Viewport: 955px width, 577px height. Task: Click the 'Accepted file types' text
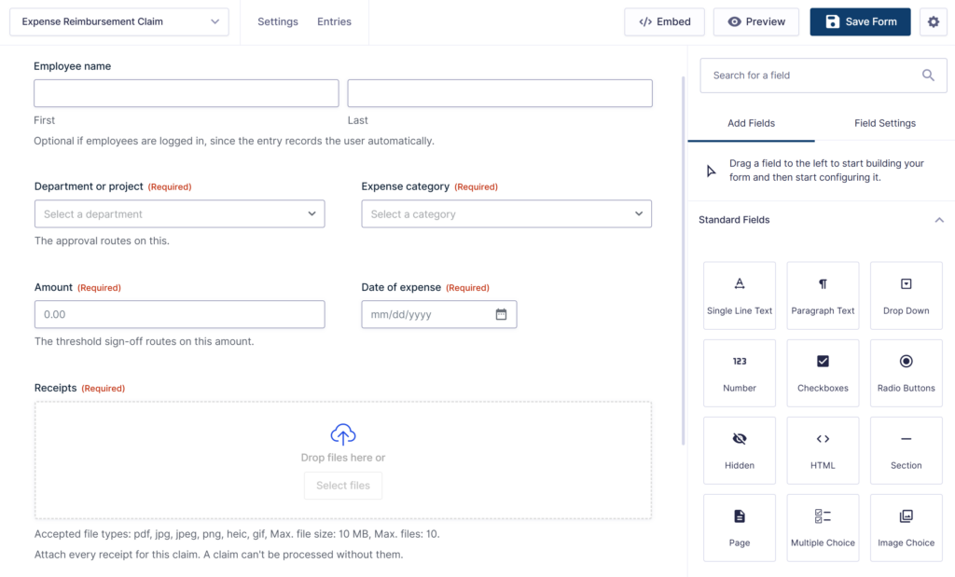pyautogui.click(x=237, y=534)
